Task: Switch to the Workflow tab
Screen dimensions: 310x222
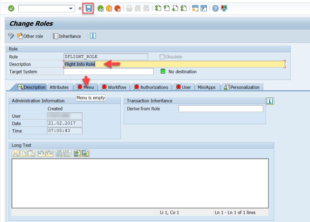Action: point(114,87)
